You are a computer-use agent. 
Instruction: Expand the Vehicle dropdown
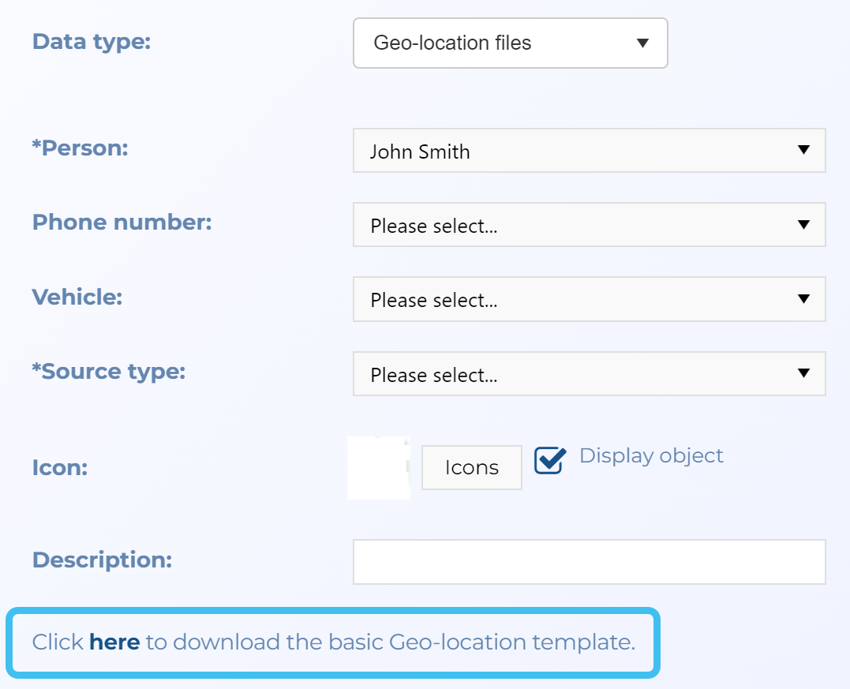tap(588, 299)
